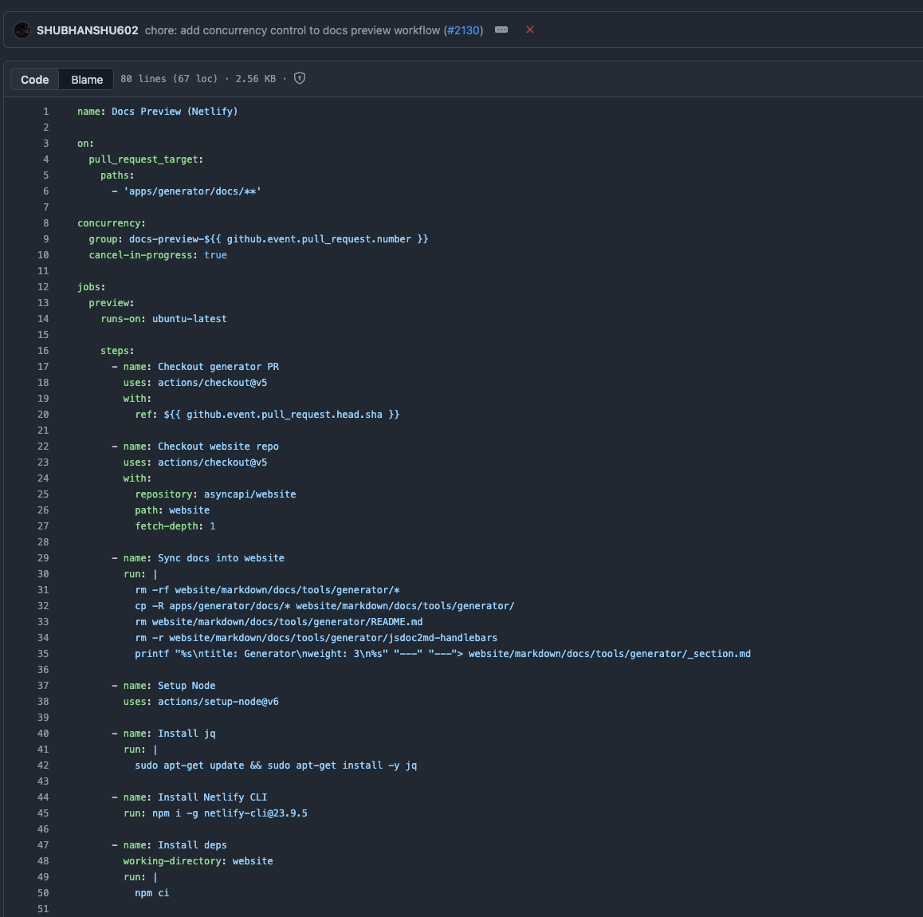Viewport: 923px width, 917px height.
Task: Click line number 8 by concurrency
Action: (x=46, y=223)
